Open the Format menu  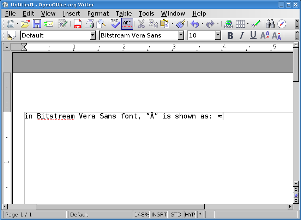[x=98, y=13]
